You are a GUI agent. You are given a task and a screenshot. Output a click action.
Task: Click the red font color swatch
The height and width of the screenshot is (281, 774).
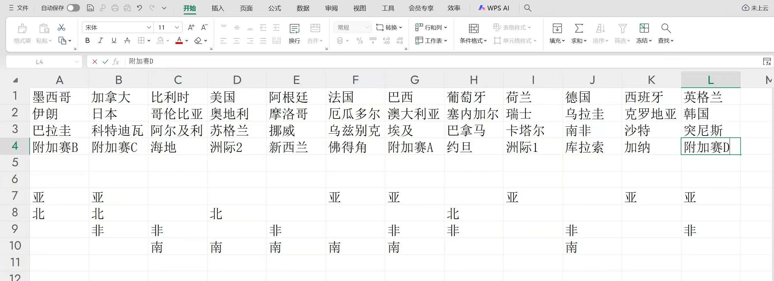179,41
